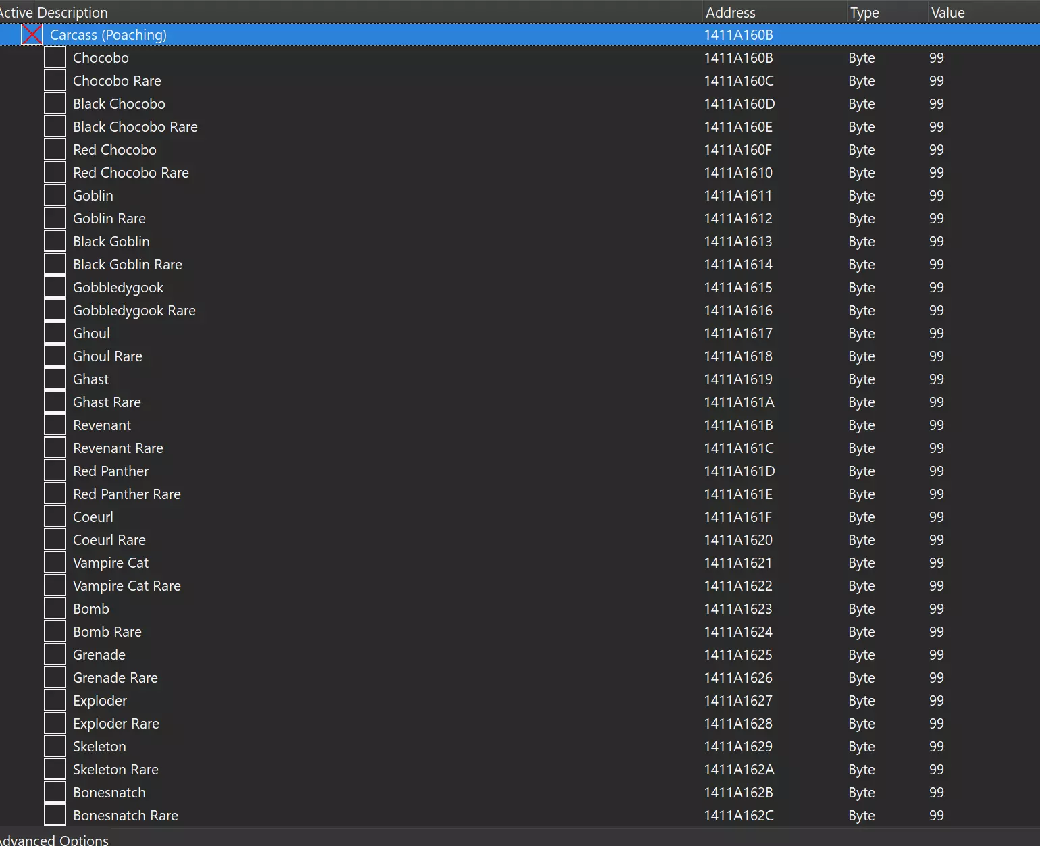Screen dimensions: 1040x846
Task: Click the Bonesnatch description
Action: coord(109,792)
